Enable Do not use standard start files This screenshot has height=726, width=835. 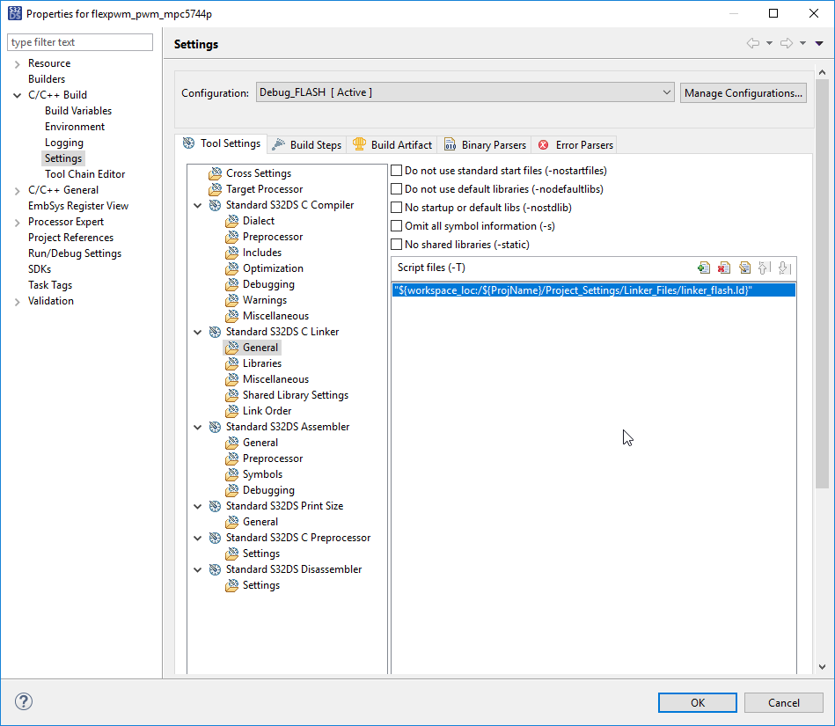coord(396,171)
